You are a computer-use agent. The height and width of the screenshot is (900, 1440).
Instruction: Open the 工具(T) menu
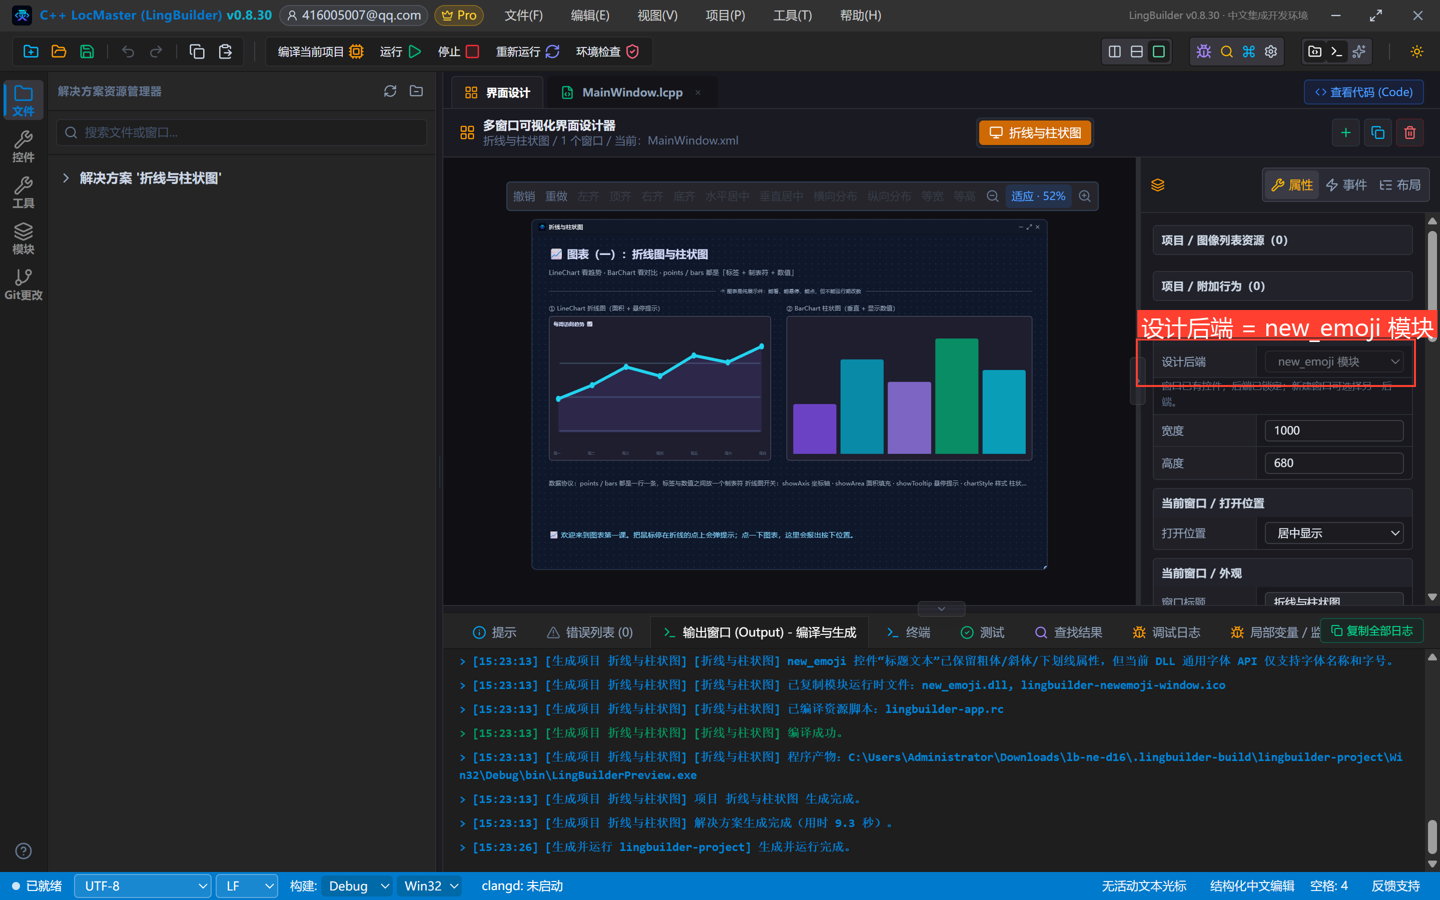coord(792,15)
